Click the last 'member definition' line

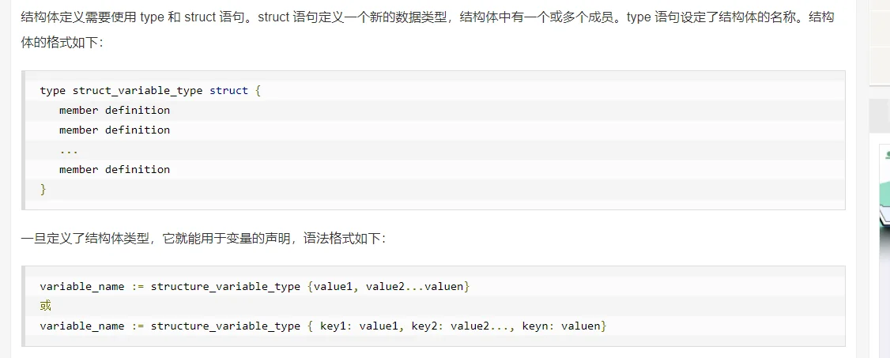pos(115,169)
